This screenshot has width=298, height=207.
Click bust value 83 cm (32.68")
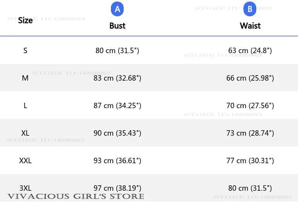117,78
